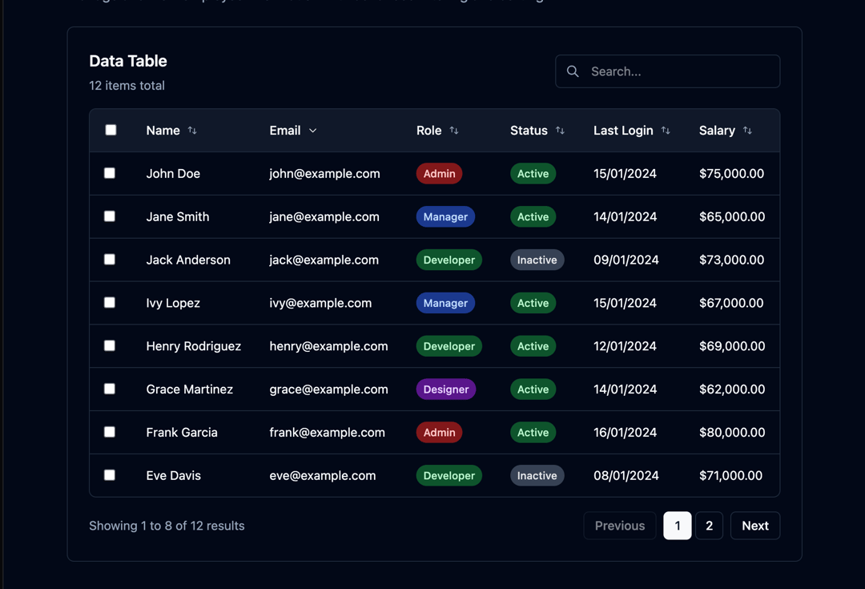The image size is (865, 589).
Task: Click the 12 items total label
Action: point(127,86)
